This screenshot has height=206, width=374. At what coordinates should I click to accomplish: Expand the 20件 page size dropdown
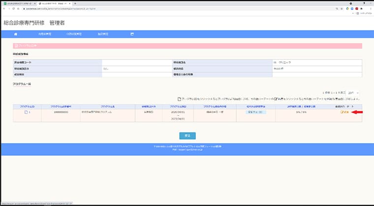(353, 93)
